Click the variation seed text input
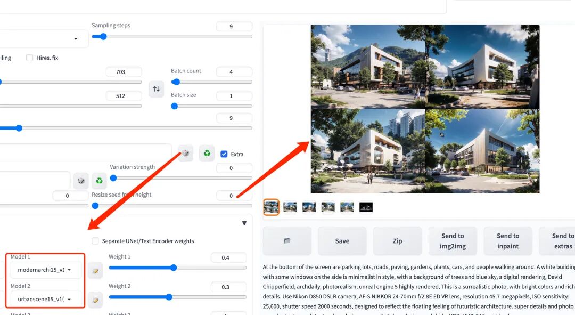 click(x=35, y=180)
